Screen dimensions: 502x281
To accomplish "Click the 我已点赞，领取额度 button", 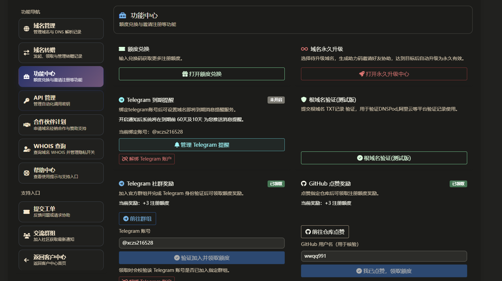I will pos(384,271).
